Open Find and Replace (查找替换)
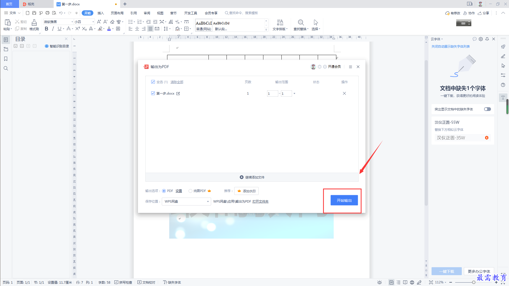This screenshot has height=286, width=509. (301, 25)
